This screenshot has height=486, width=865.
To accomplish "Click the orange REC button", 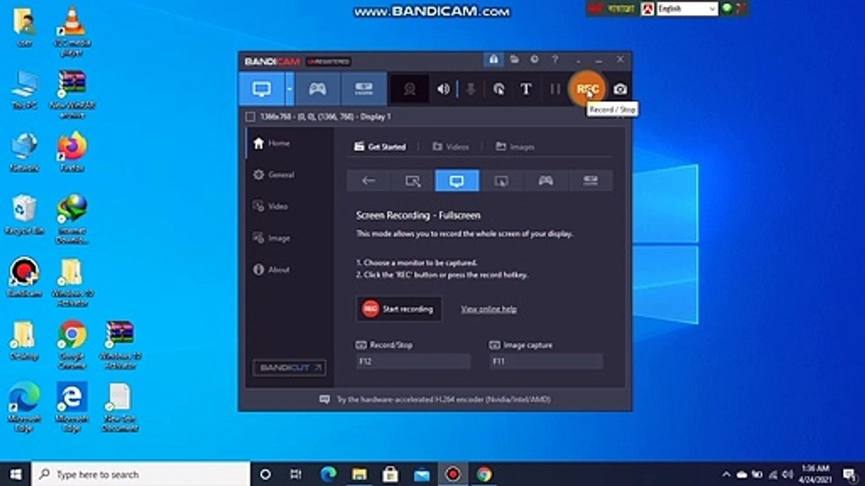I will pyautogui.click(x=587, y=89).
